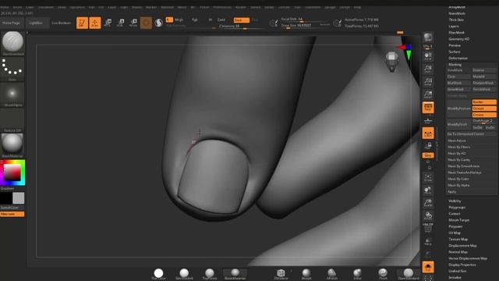
Task: Toggle the Rgb channel button
Action: pos(194,20)
